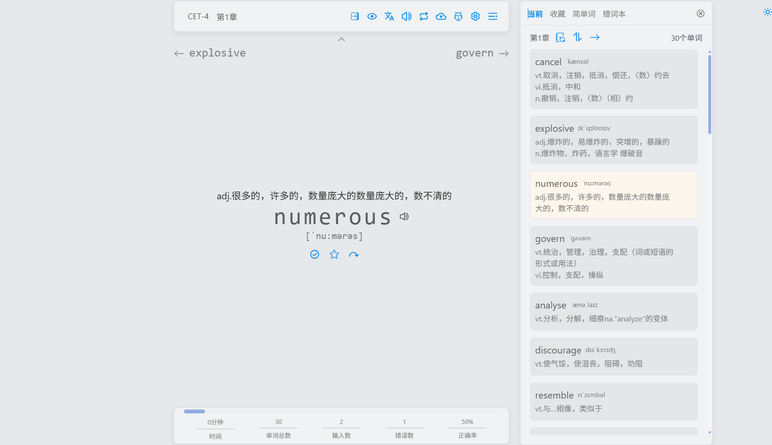Select the resemble word card
Image resolution: width=772 pixels, height=445 pixels.
coord(613,401)
